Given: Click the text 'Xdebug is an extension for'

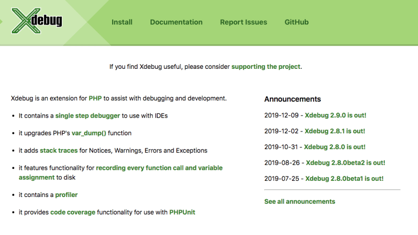Looking at the screenshot, I should pyautogui.click(x=49, y=98).
